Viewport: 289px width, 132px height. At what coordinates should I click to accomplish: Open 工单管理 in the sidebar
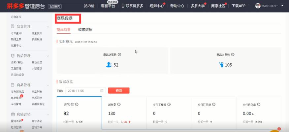pyautogui.click(x=16, y=68)
